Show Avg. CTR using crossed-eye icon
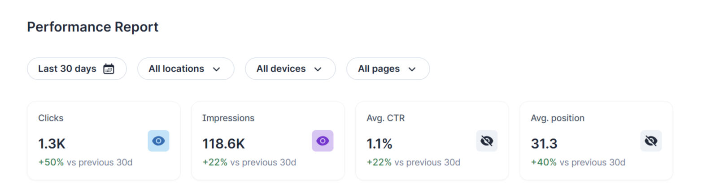 point(487,141)
